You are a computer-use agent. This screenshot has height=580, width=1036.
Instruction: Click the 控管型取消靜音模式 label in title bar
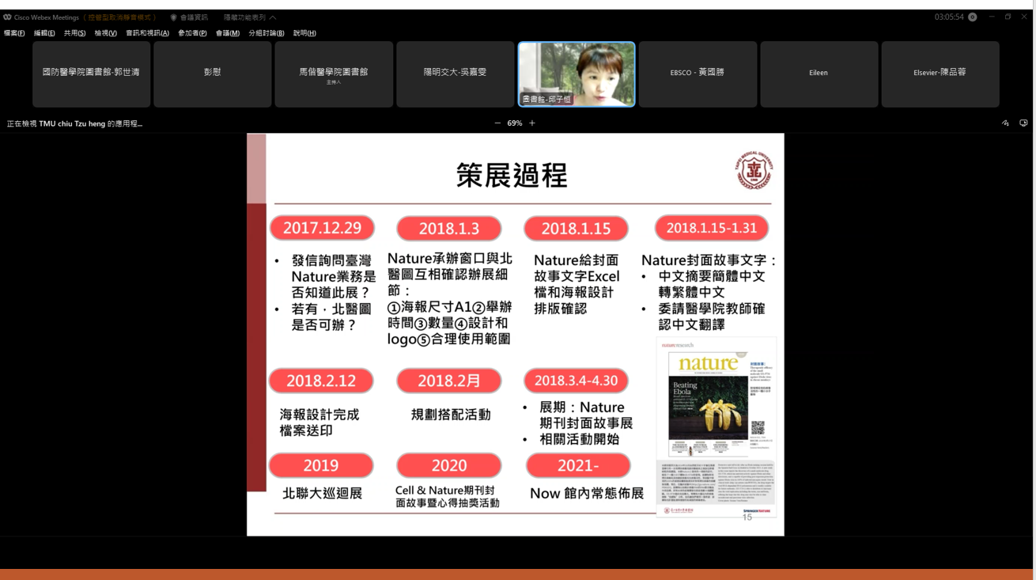(x=122, y=17)
